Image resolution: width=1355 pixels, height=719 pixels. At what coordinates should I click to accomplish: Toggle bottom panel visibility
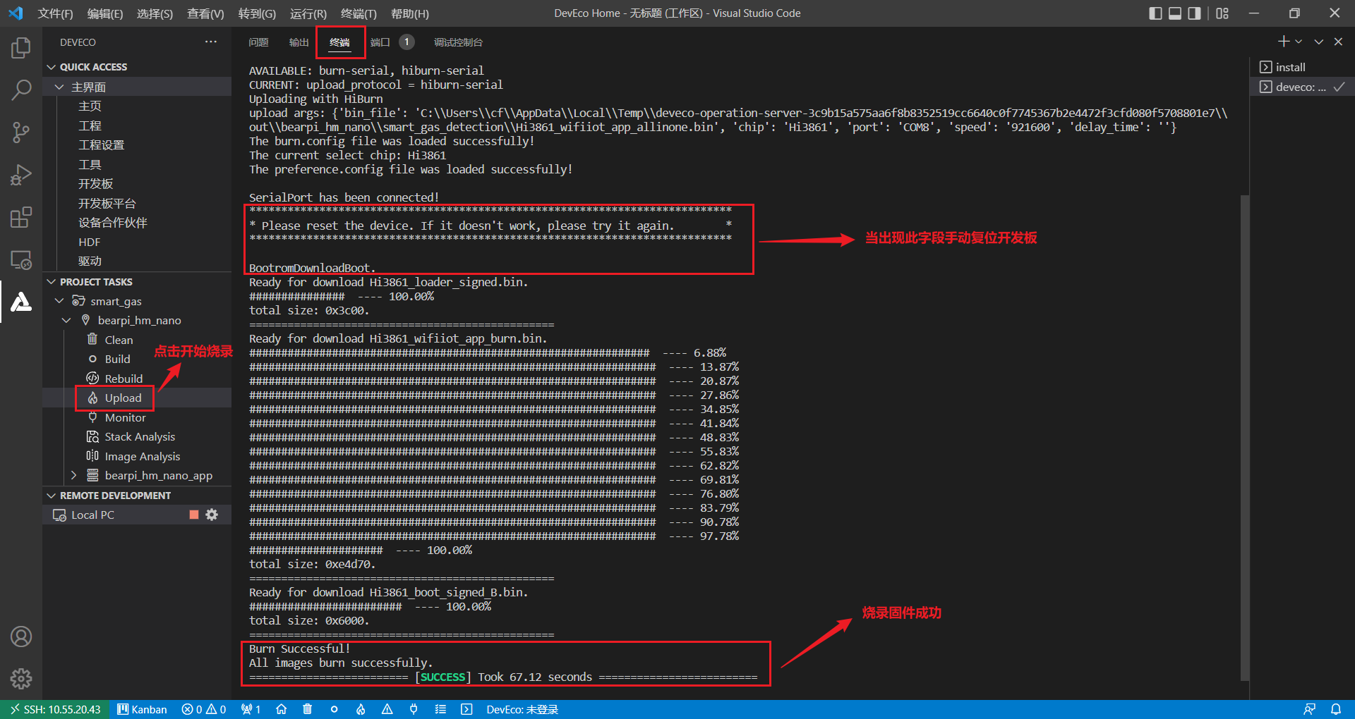[1175, 13]
